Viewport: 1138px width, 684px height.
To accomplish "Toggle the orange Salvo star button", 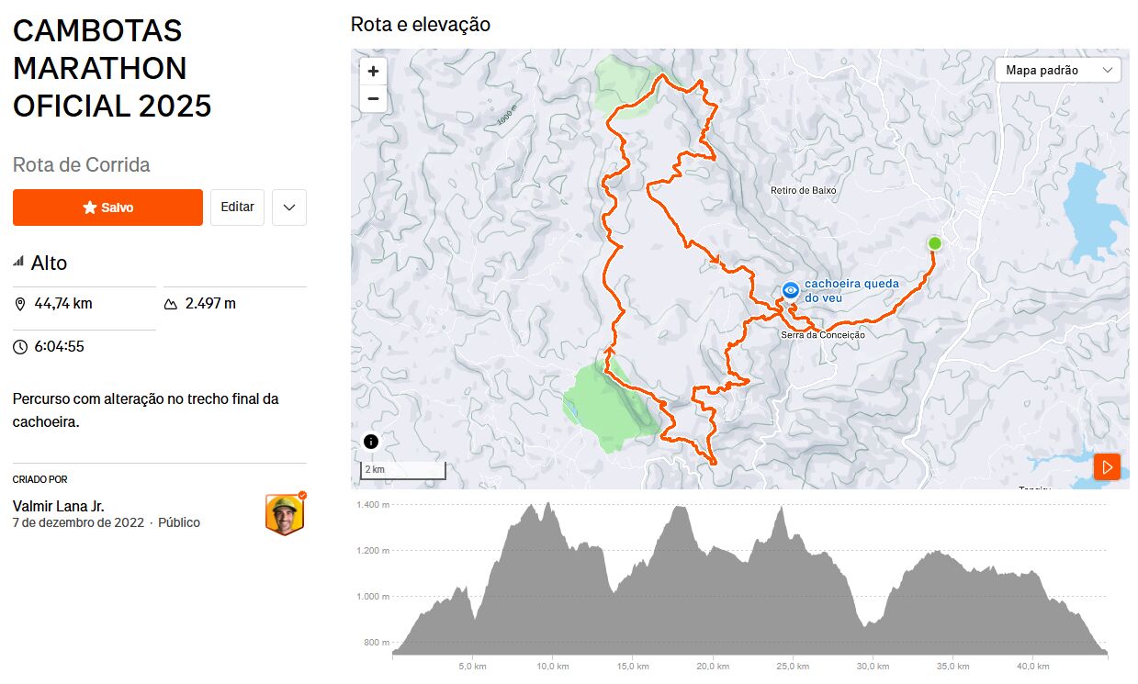I will tap(107, 207).
